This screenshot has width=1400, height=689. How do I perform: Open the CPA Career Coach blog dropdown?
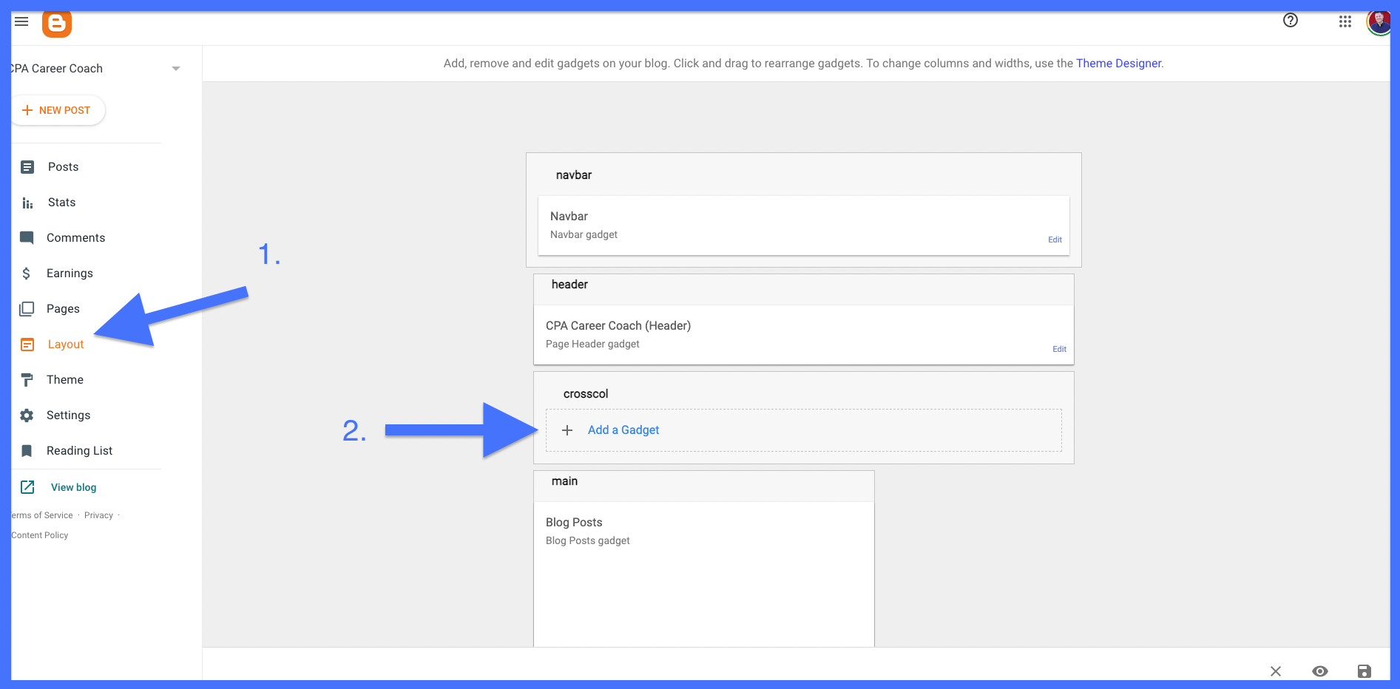point(175,68)
